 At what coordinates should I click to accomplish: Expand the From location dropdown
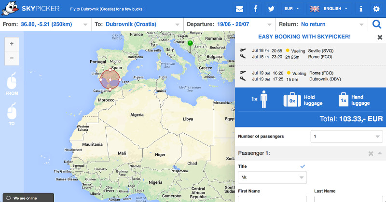(x=85, y=25)
